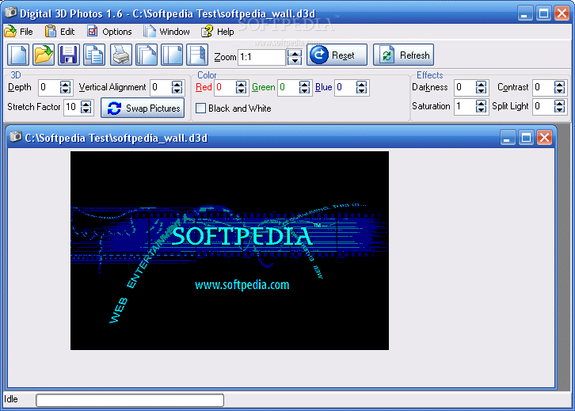575x411 pixels.
Task: Decrease the Stretch Factor value
Action: pos(86,111)
